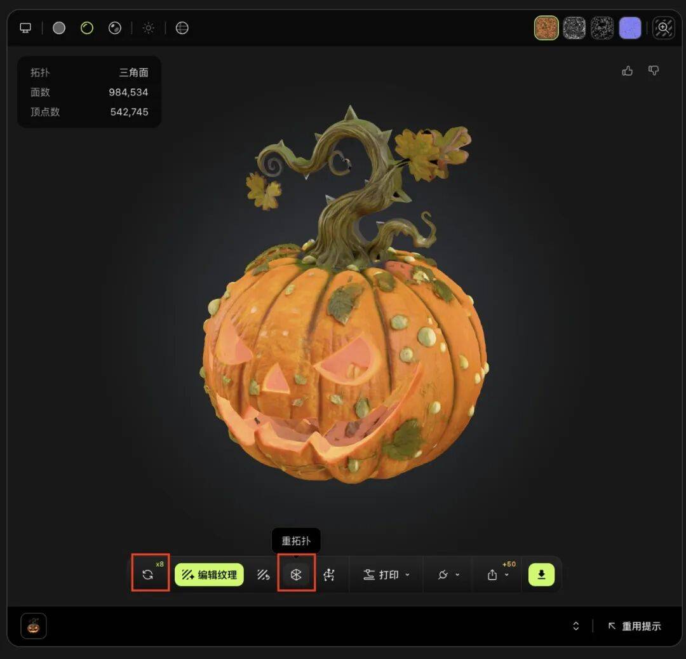
Task: Click the remesh (重拓扑) cube icon
Action: (296, 574)
